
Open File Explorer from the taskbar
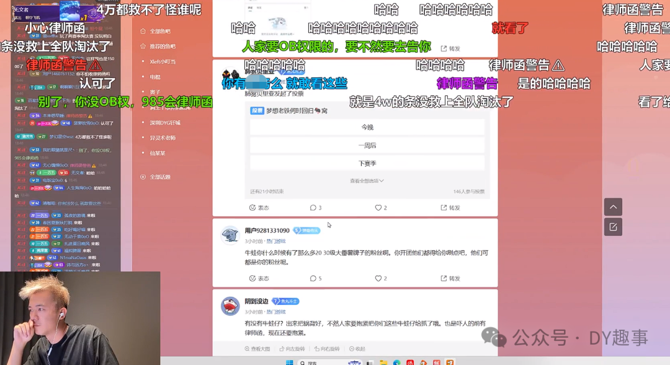tap(383, 363)
